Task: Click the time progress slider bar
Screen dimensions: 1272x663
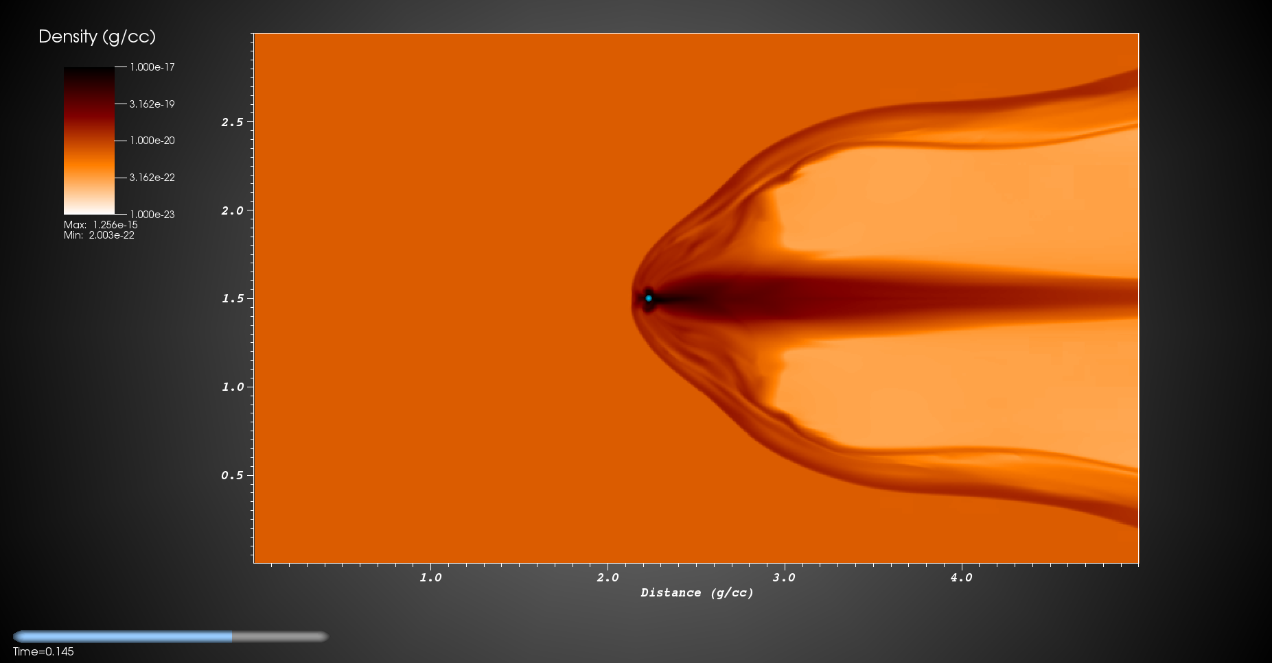Action: click(x=170, y=636)
